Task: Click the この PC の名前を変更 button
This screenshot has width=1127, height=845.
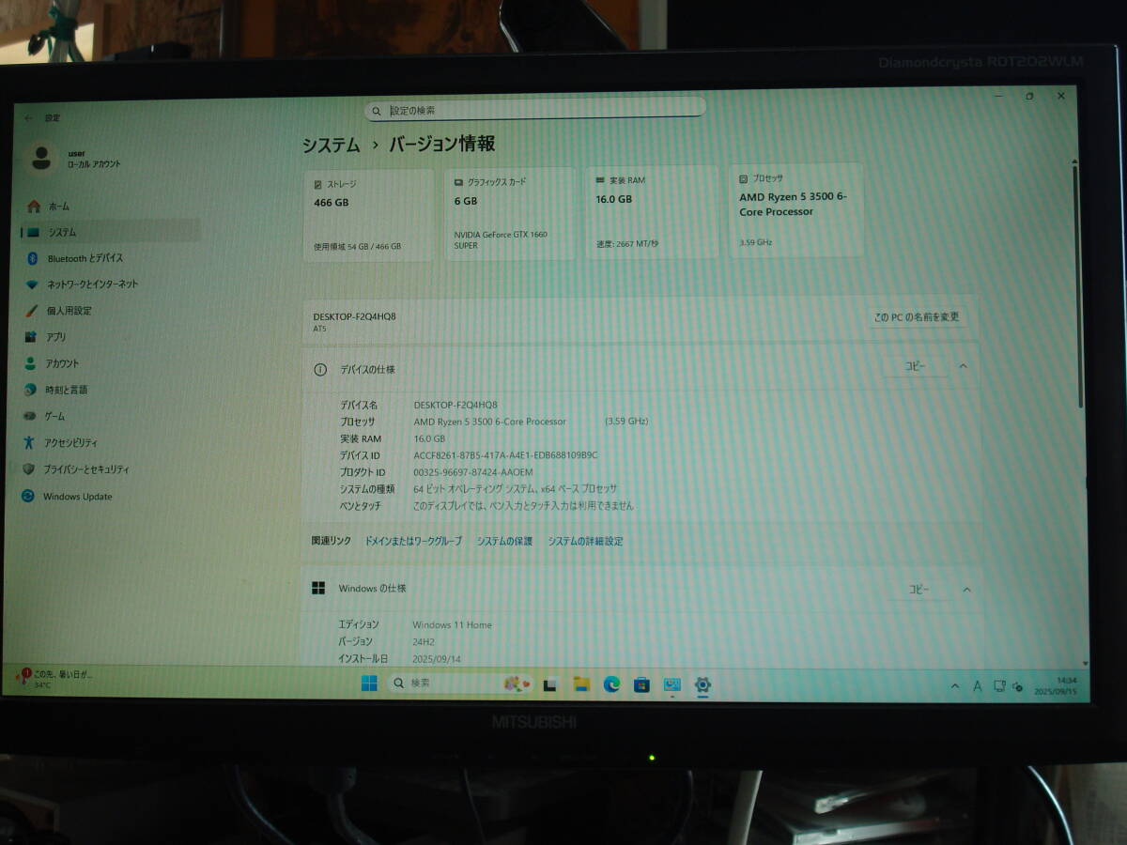Action: 917,317
